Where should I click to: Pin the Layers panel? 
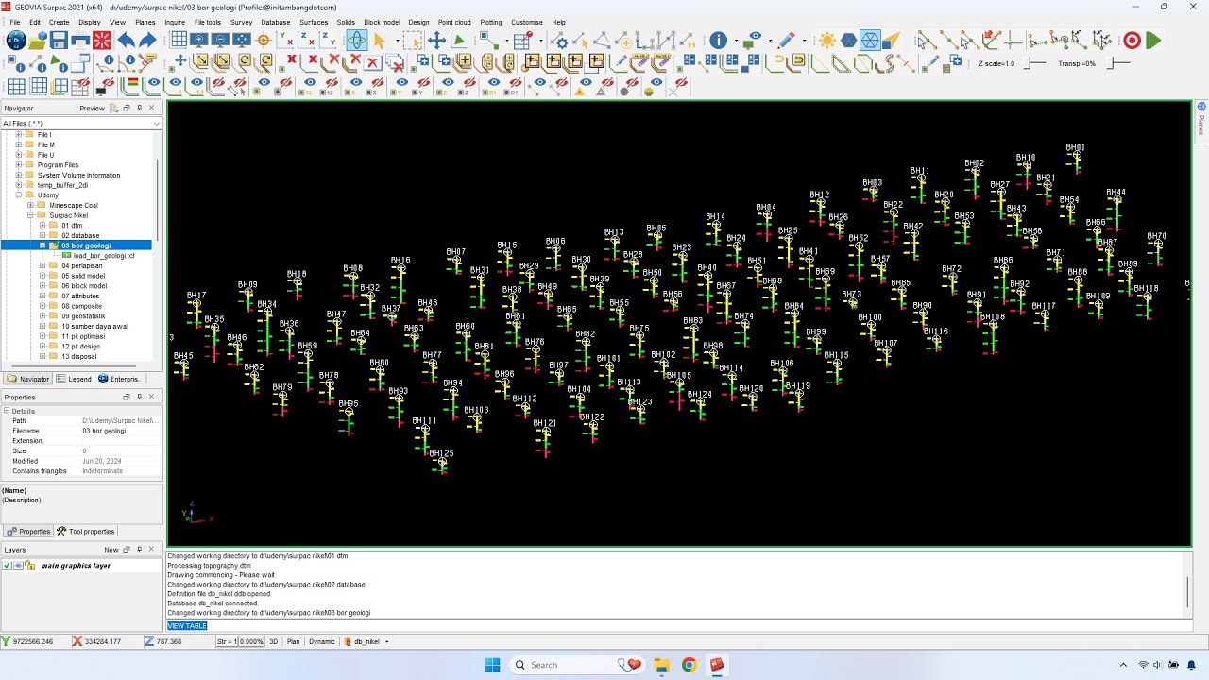point(139,550)
